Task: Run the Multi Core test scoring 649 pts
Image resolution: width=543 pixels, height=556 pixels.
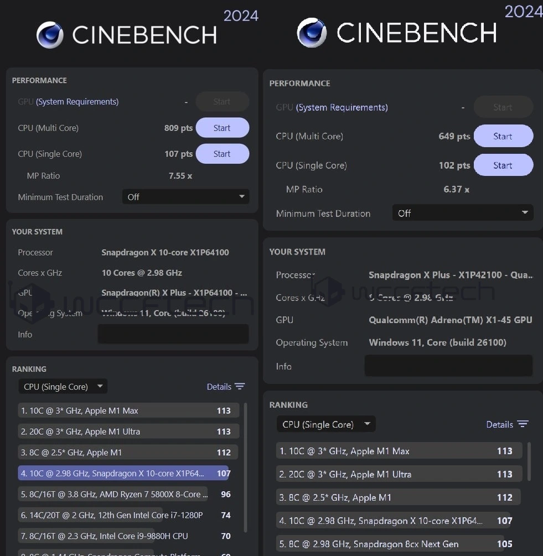Action: pos(503,136)
